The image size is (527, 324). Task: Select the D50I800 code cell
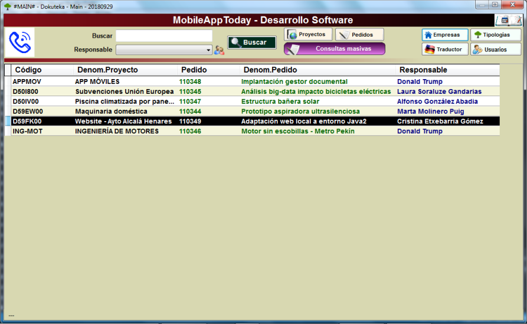point(25,91)
